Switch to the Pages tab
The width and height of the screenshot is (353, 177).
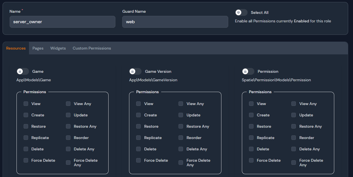click(38, 48)
